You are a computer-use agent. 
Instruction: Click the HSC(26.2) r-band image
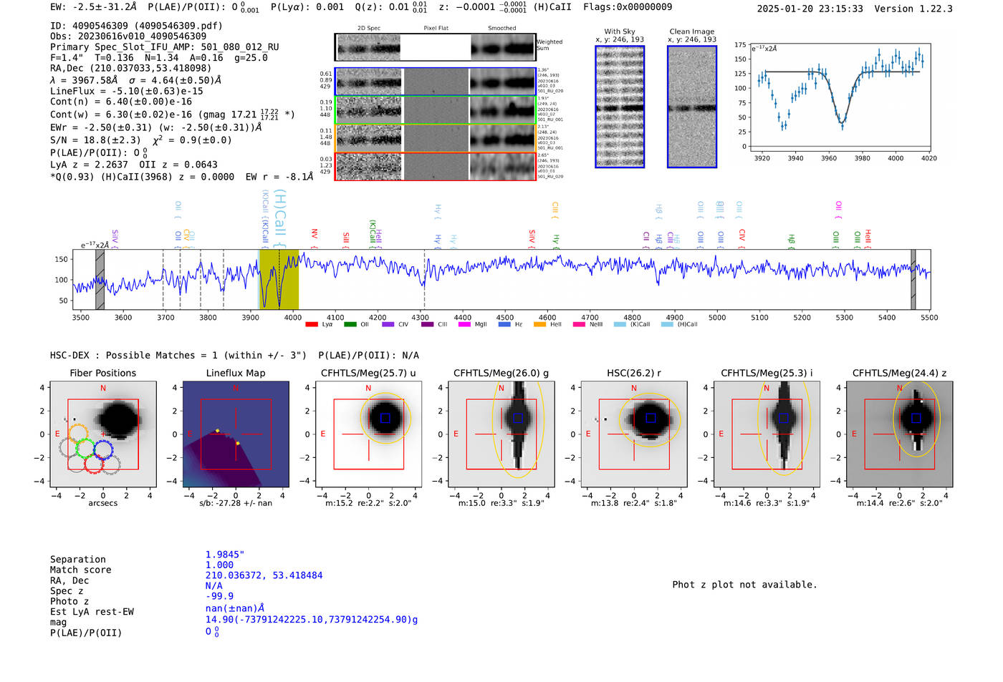click(x=633, y=434)
